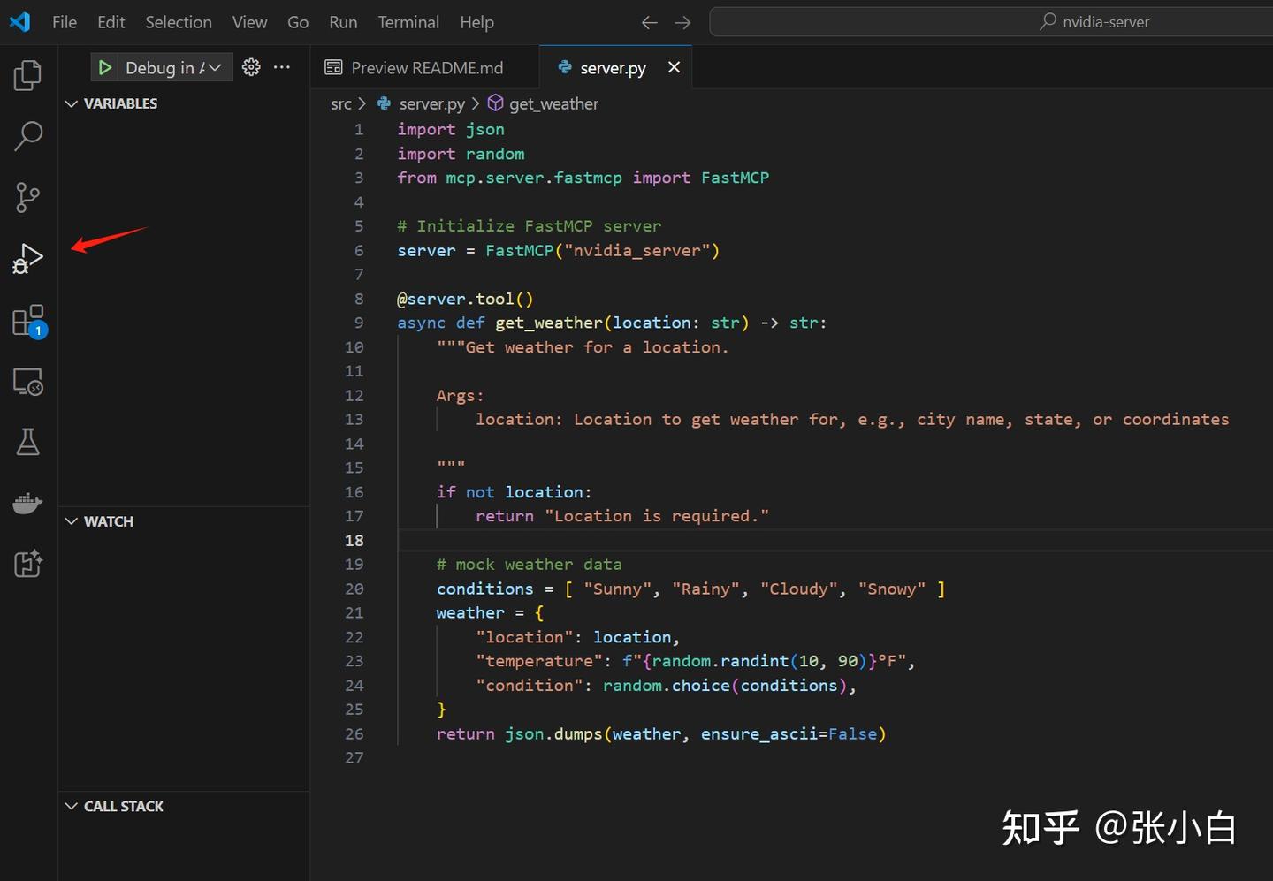This screenshot has width=1273, height=881.
Task: Click the server.py breadcrumb item
Action: pyautogui.click(x=422, y=104)
